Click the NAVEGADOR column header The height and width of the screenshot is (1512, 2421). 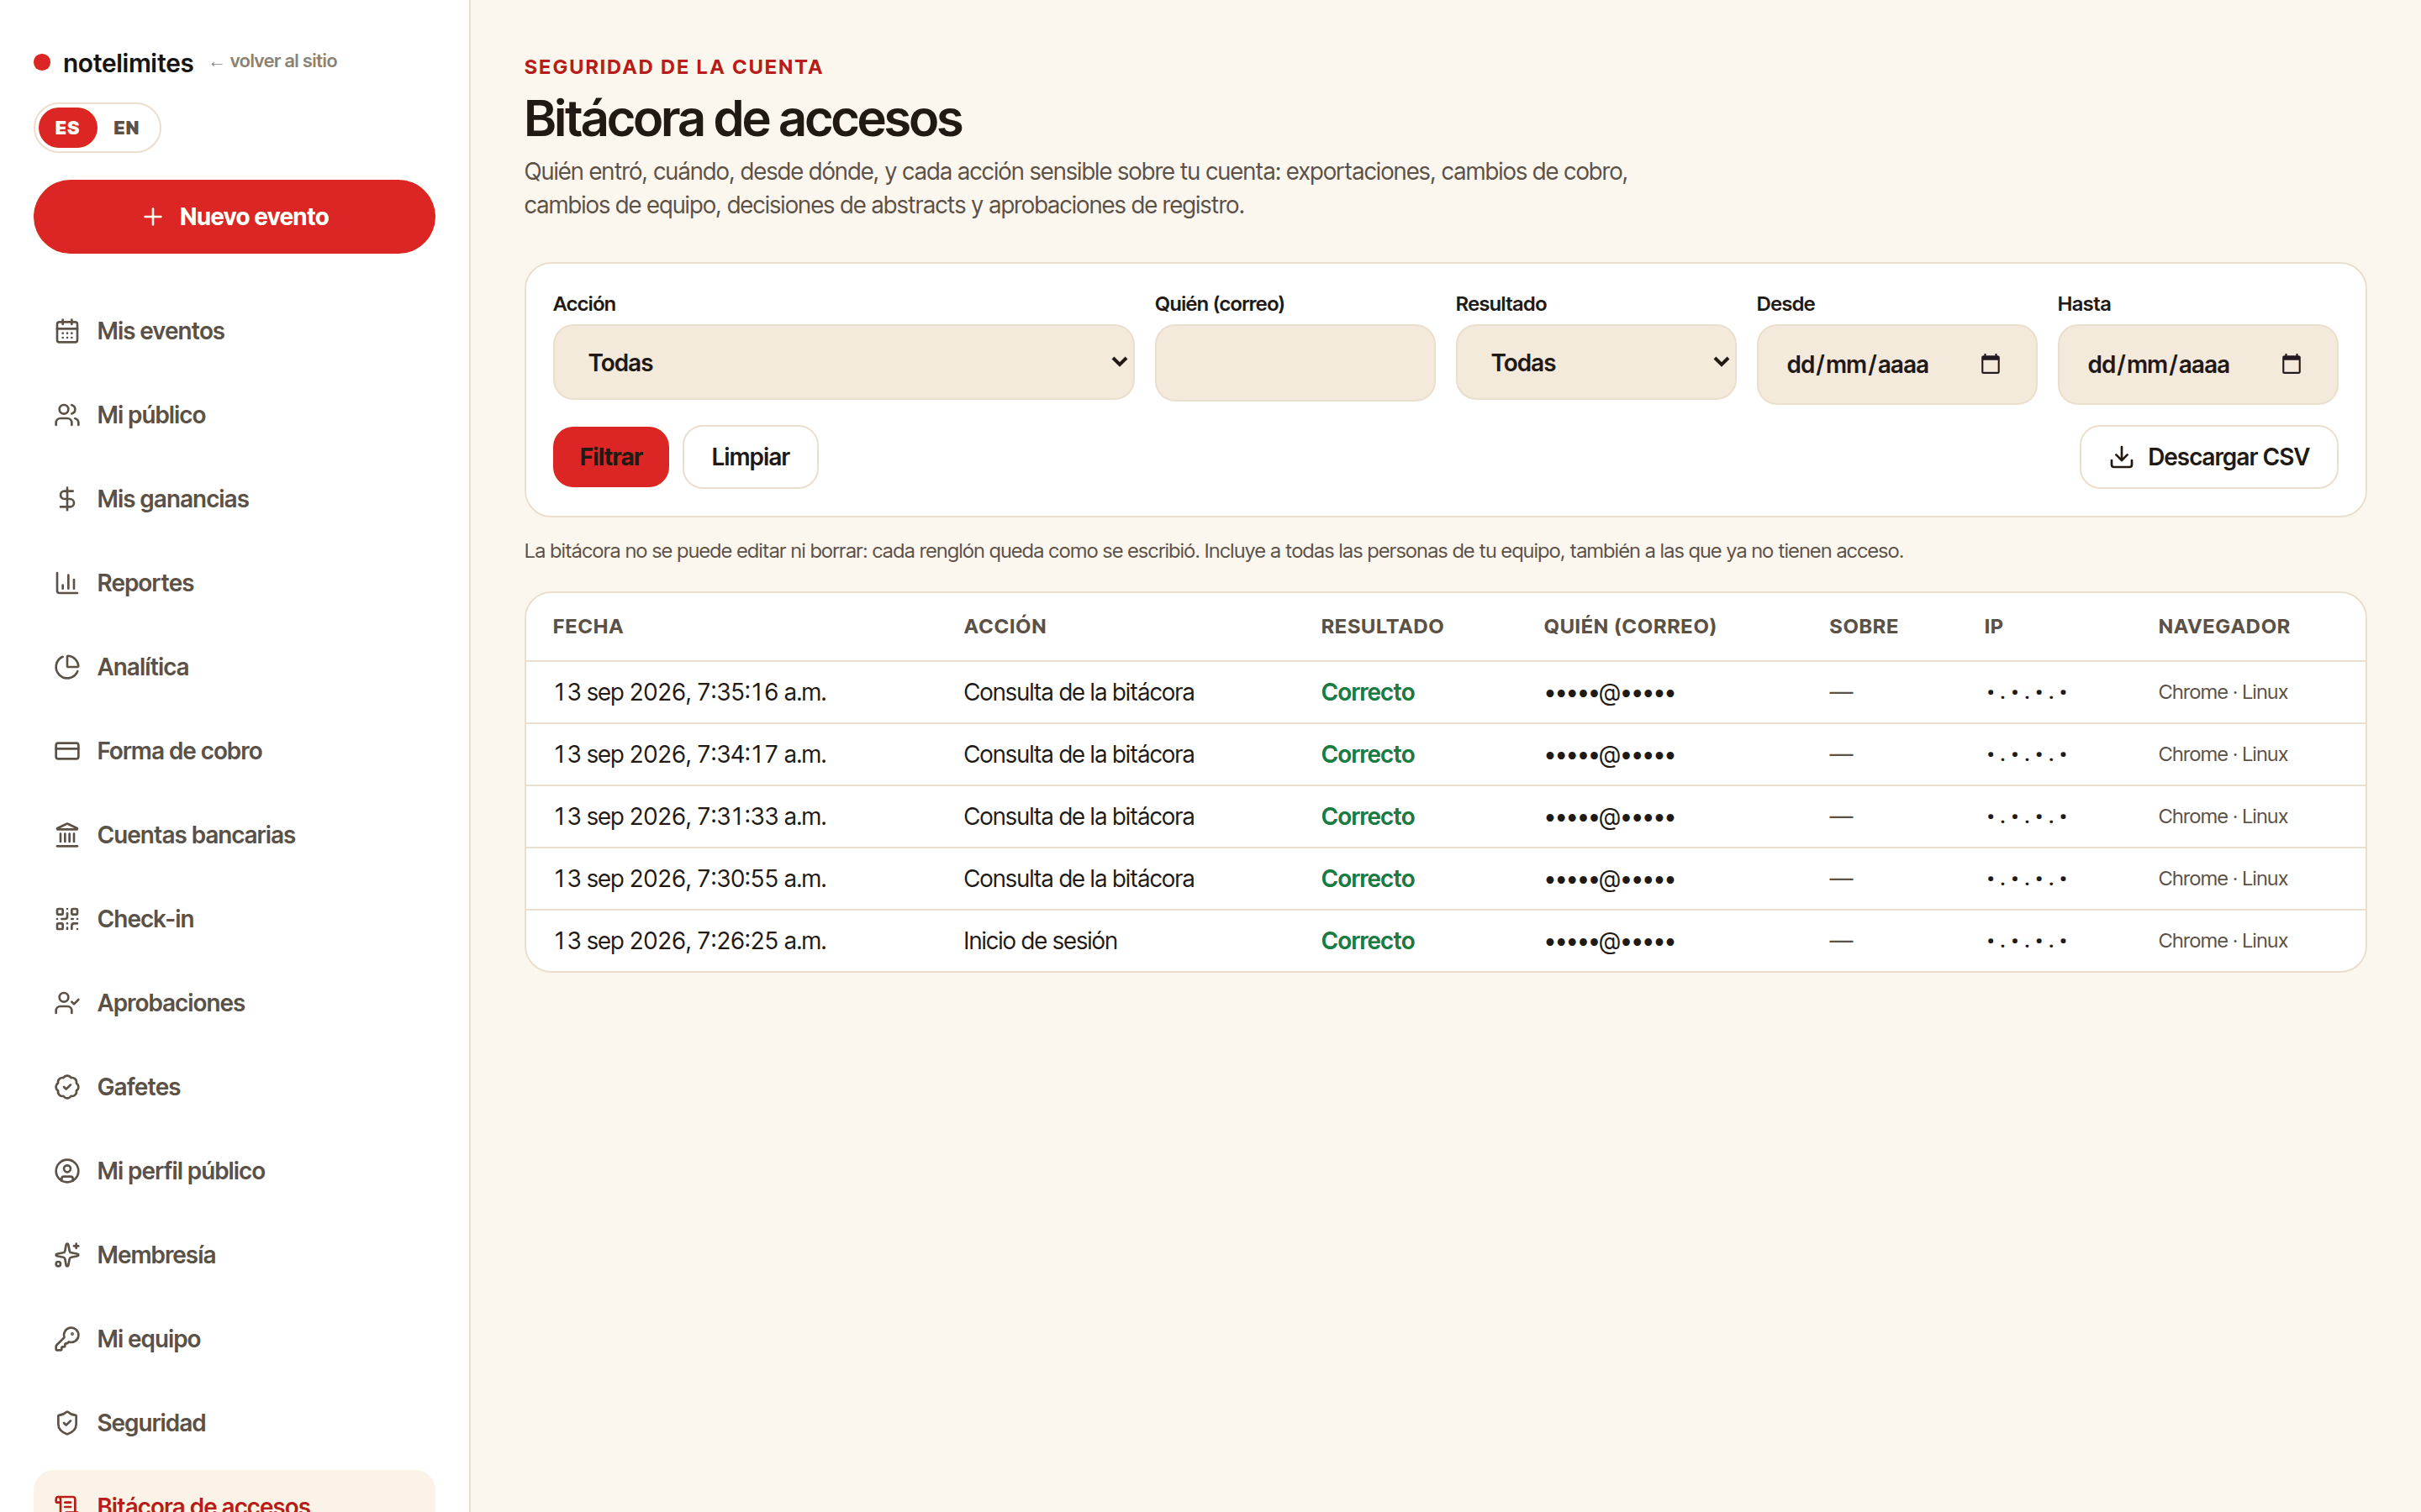click(2224, 627)
